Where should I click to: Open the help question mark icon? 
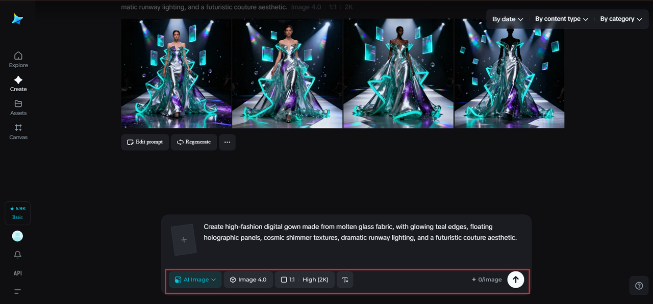(x=639, y=286)
